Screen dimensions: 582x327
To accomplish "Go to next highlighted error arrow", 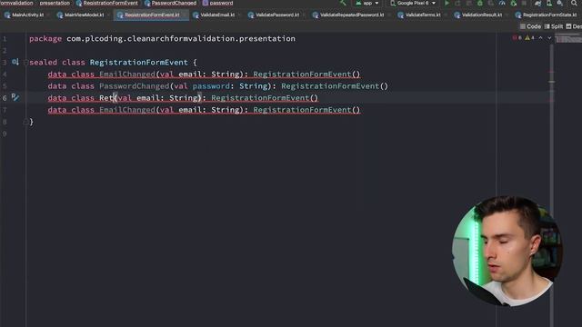I will coord(549,38).
